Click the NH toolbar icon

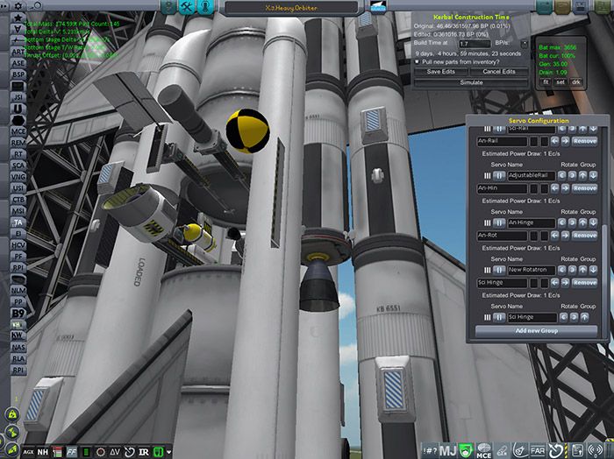pos(43,452)
